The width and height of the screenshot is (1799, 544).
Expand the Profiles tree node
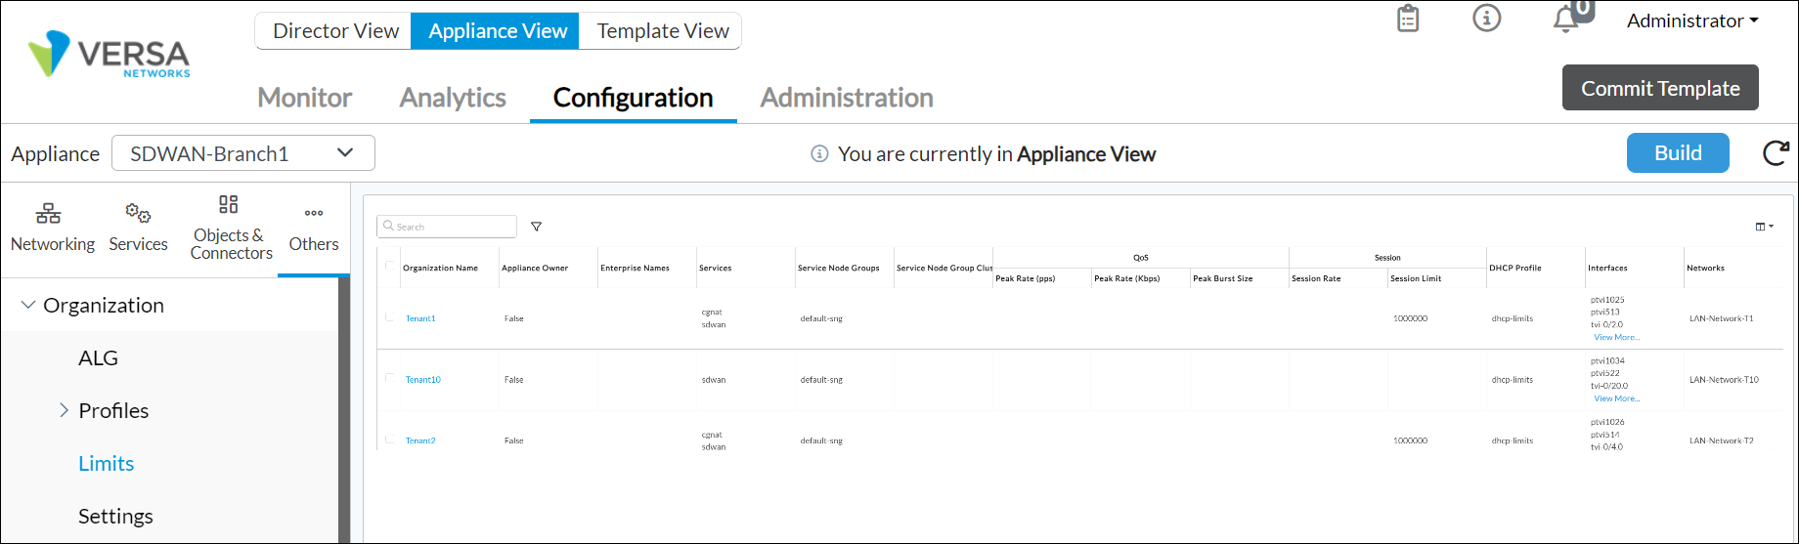tap(65, 410)
